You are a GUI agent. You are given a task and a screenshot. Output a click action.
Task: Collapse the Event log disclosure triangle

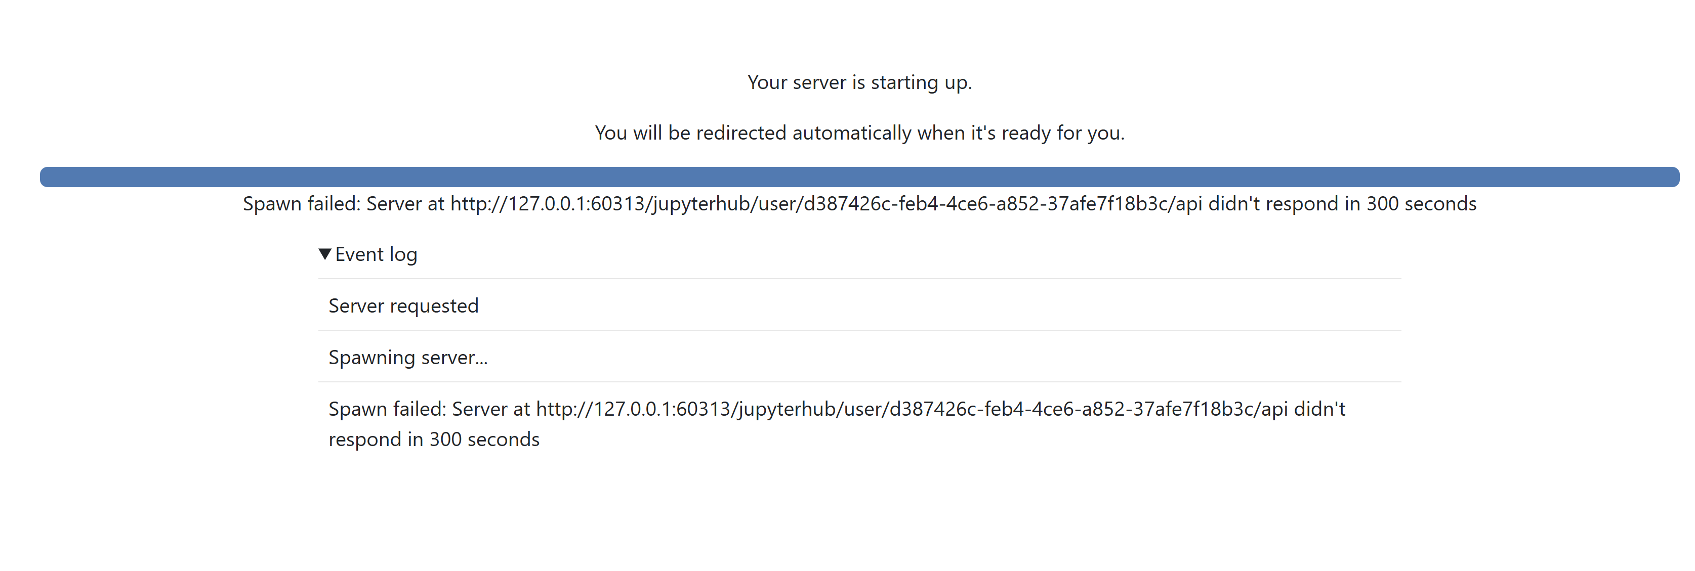[324, 254]
